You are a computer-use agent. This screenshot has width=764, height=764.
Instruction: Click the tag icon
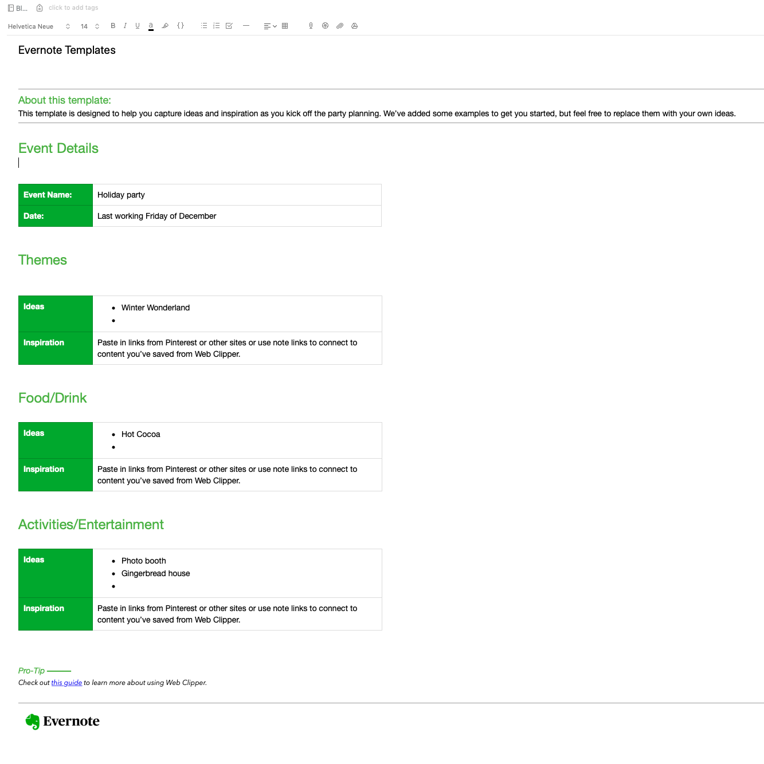coord(40,8)
